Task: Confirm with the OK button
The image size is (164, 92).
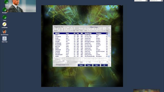Action: click(x=104, y=65)
